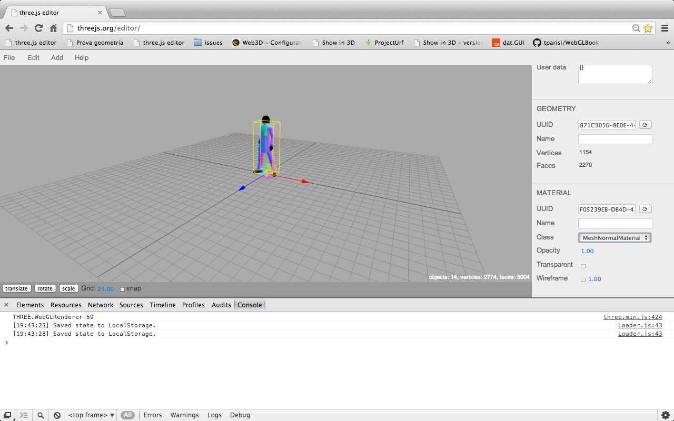Viewport: 674px width, 421px height.
Task: Open the tparisi/WebGLBook bookmark
Action: [566, 43]
